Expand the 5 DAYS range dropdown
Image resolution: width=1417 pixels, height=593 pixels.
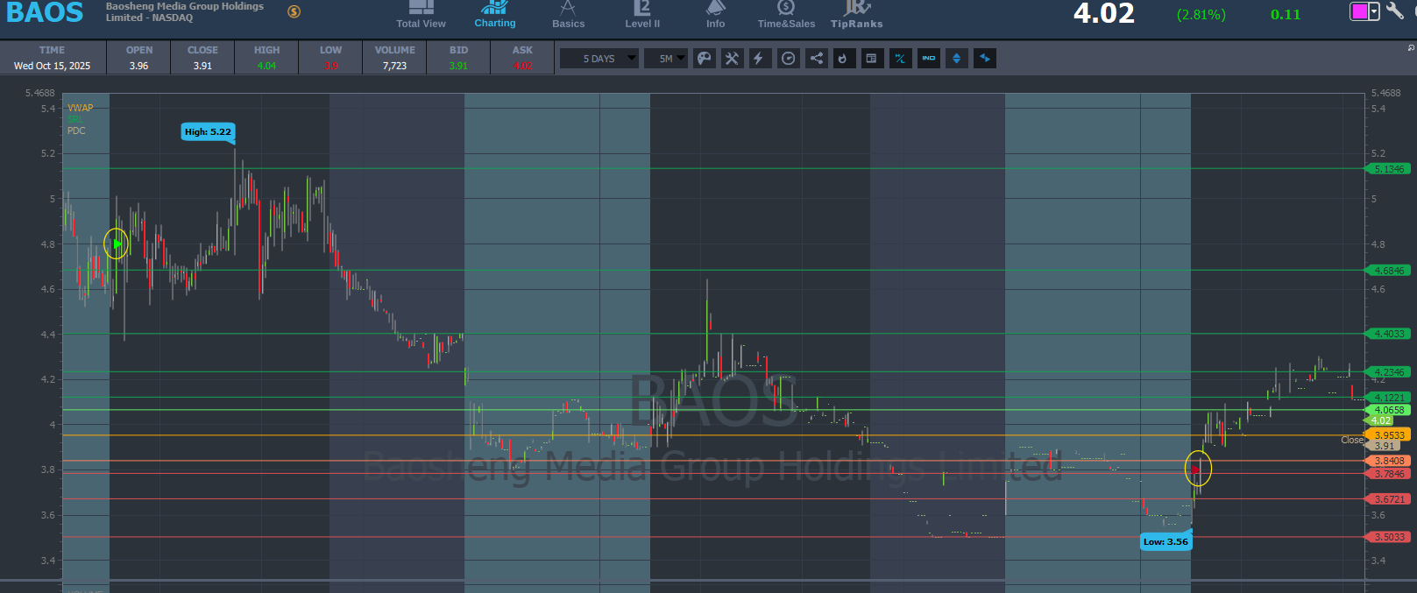pyautogui.click(x=599, y=59)
